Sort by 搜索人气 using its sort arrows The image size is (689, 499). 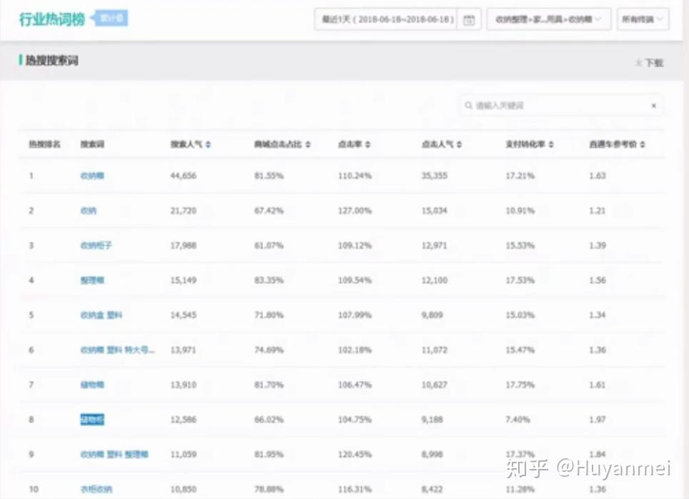pyautogui.click(x=208, y=144)
